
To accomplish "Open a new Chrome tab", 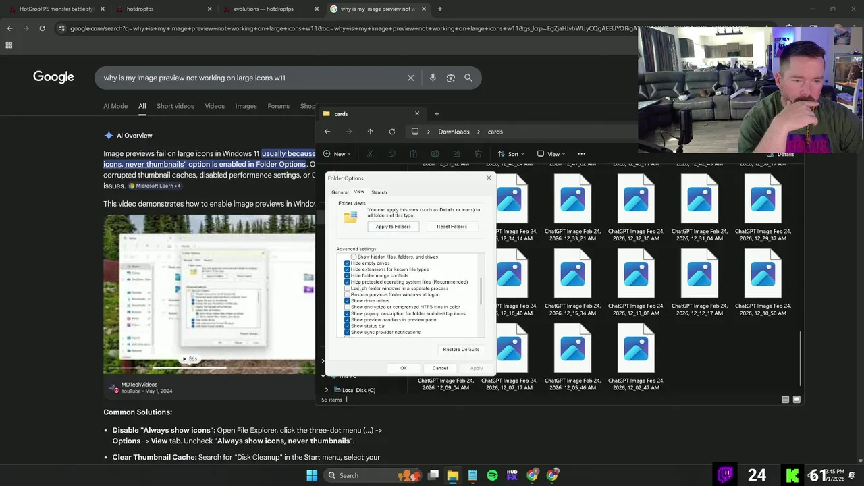I will tap(439, 9).
